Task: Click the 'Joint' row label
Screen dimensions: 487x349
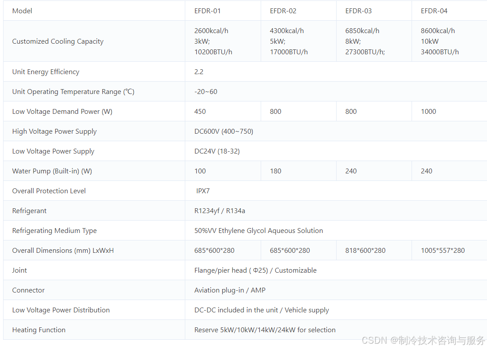Action: pos(19,270)
